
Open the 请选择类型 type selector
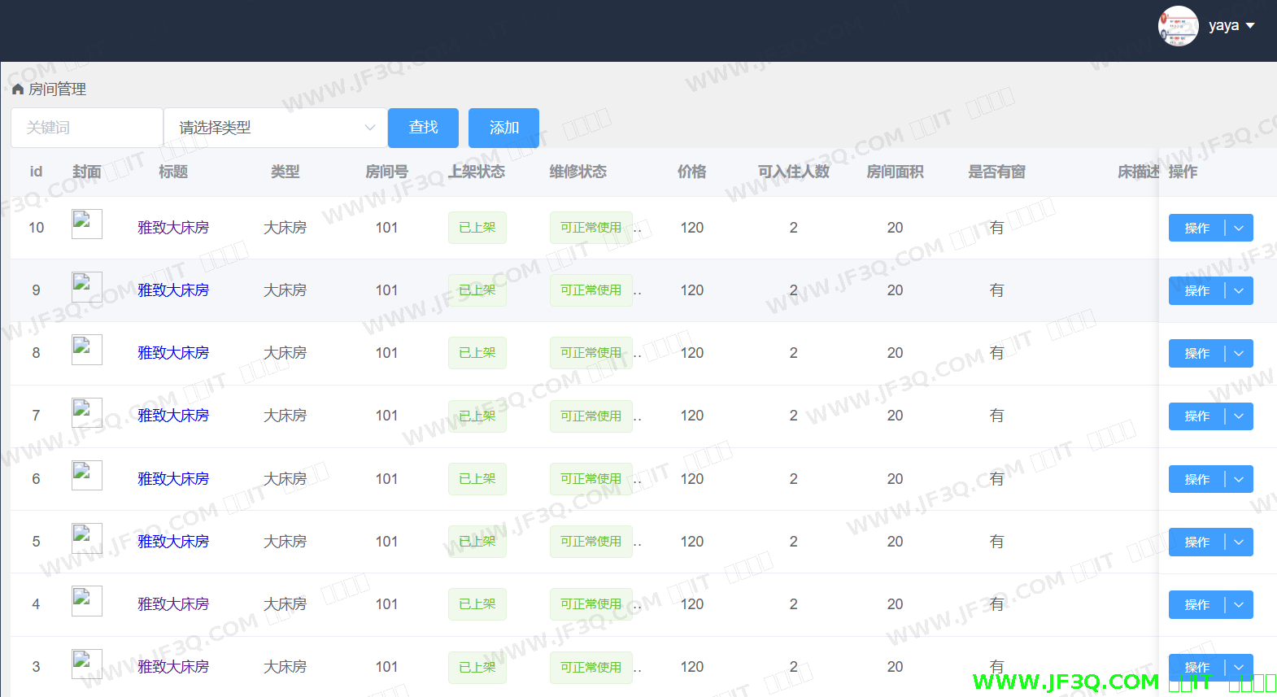pos(275,128)
